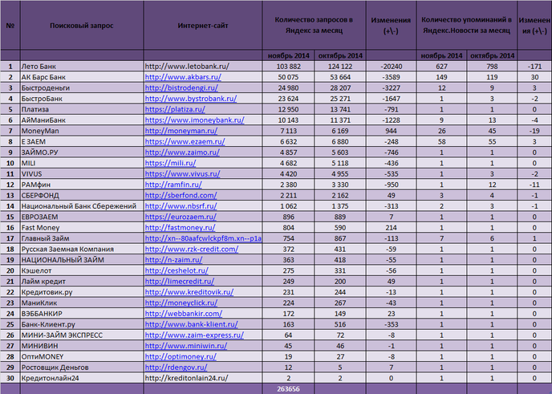Open the miniwin.ru link
The height and width of the screenshot is (394, 552).
point(186,346)
